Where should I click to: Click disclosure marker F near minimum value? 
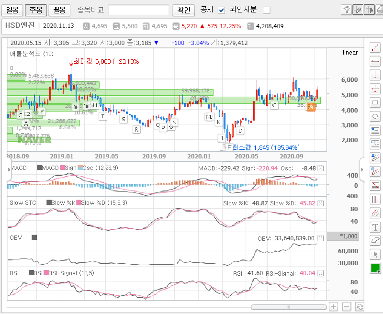coord(229,147)
